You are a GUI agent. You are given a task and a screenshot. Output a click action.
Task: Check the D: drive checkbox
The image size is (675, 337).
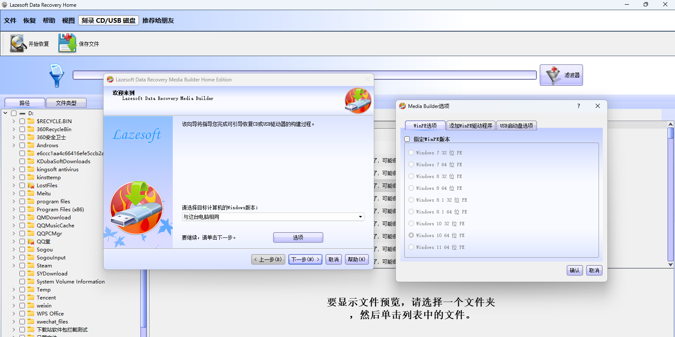(x=14, y=113)
